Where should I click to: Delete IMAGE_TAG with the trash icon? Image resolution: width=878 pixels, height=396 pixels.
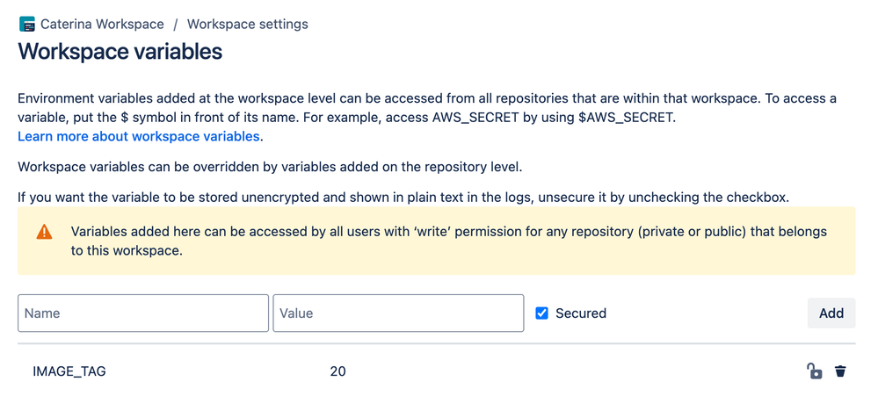pyautogui.click(x=840, y=371)
